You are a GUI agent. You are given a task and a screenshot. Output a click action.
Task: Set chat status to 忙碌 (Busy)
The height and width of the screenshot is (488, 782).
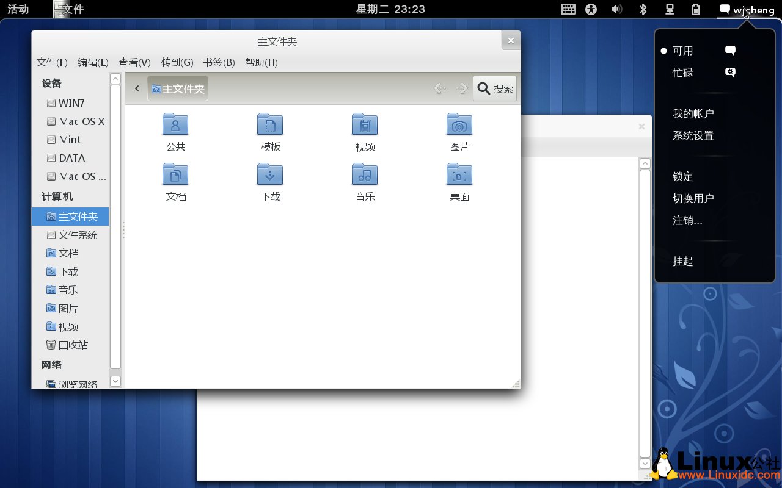point(682,73)
